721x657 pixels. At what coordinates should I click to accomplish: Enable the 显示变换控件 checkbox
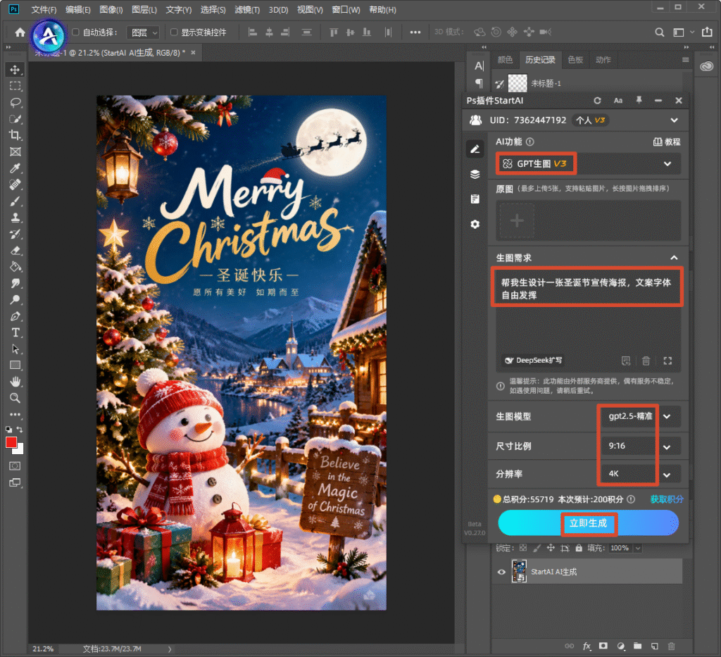174,32
